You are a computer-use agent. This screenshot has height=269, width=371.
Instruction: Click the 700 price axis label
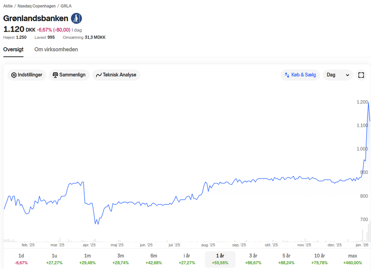click(x=364, y=220)
